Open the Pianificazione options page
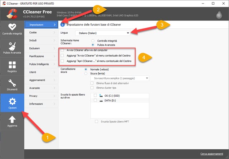 click(x=42, y=56)
